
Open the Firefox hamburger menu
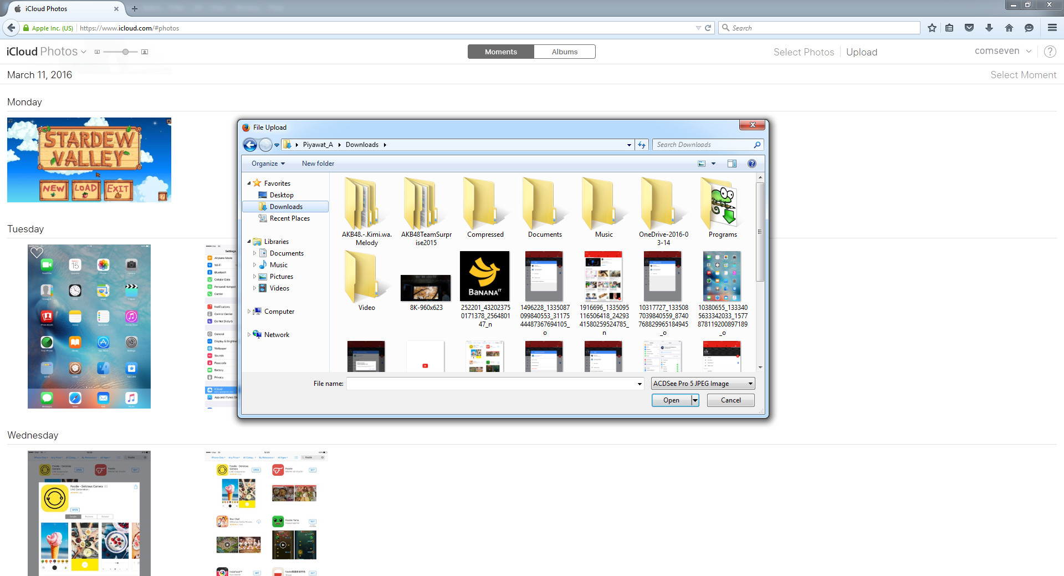point(1052,28)
